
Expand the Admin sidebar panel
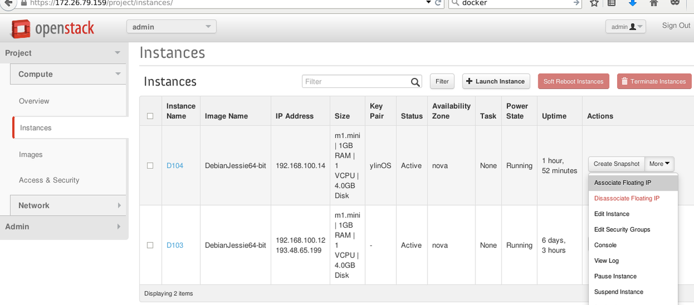tap(64, 227)
